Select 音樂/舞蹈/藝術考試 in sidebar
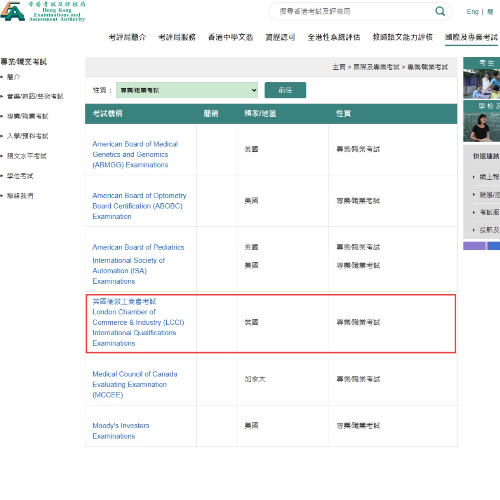 (x=35, y=97)
